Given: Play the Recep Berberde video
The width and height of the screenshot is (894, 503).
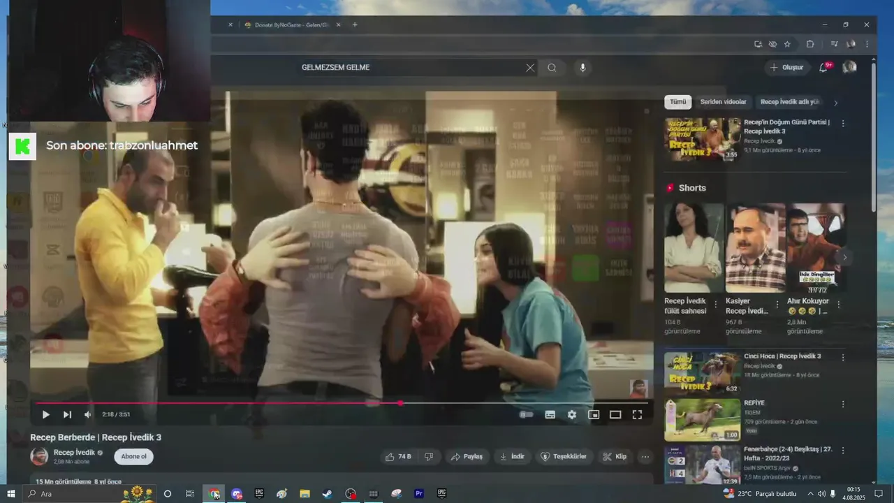Looking at the screenshot, I should [x=45, y=414].
